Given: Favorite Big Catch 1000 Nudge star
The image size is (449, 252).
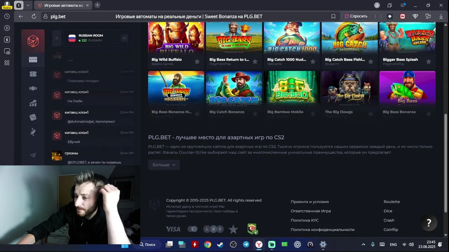Looking at the screenshot, I should (313, 62).
